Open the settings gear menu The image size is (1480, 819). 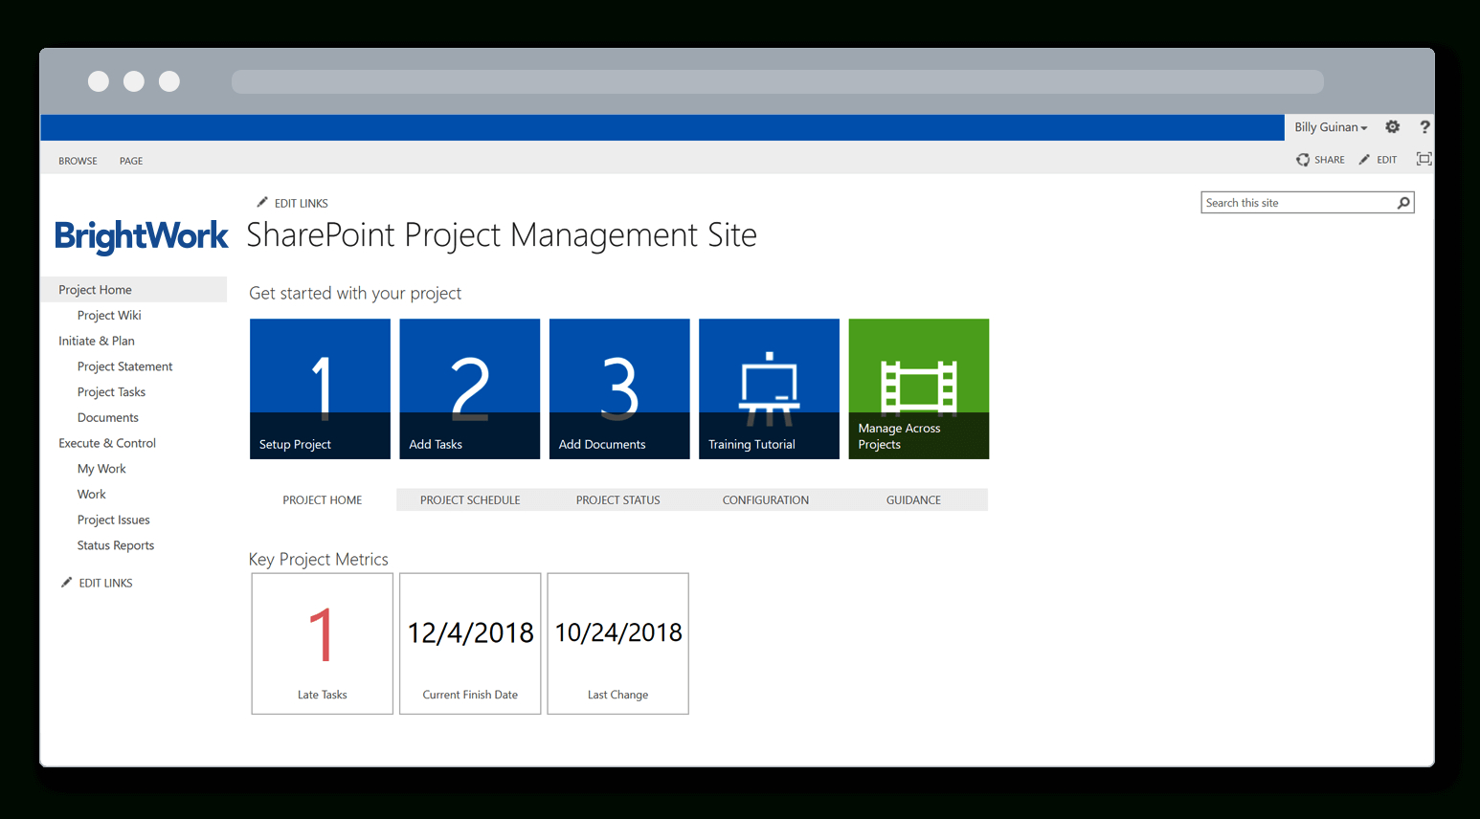coord(1393,127)
